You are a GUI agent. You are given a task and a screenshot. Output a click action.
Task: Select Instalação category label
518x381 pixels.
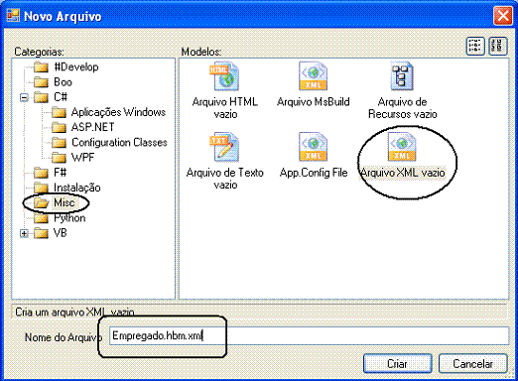coord(77,188)
